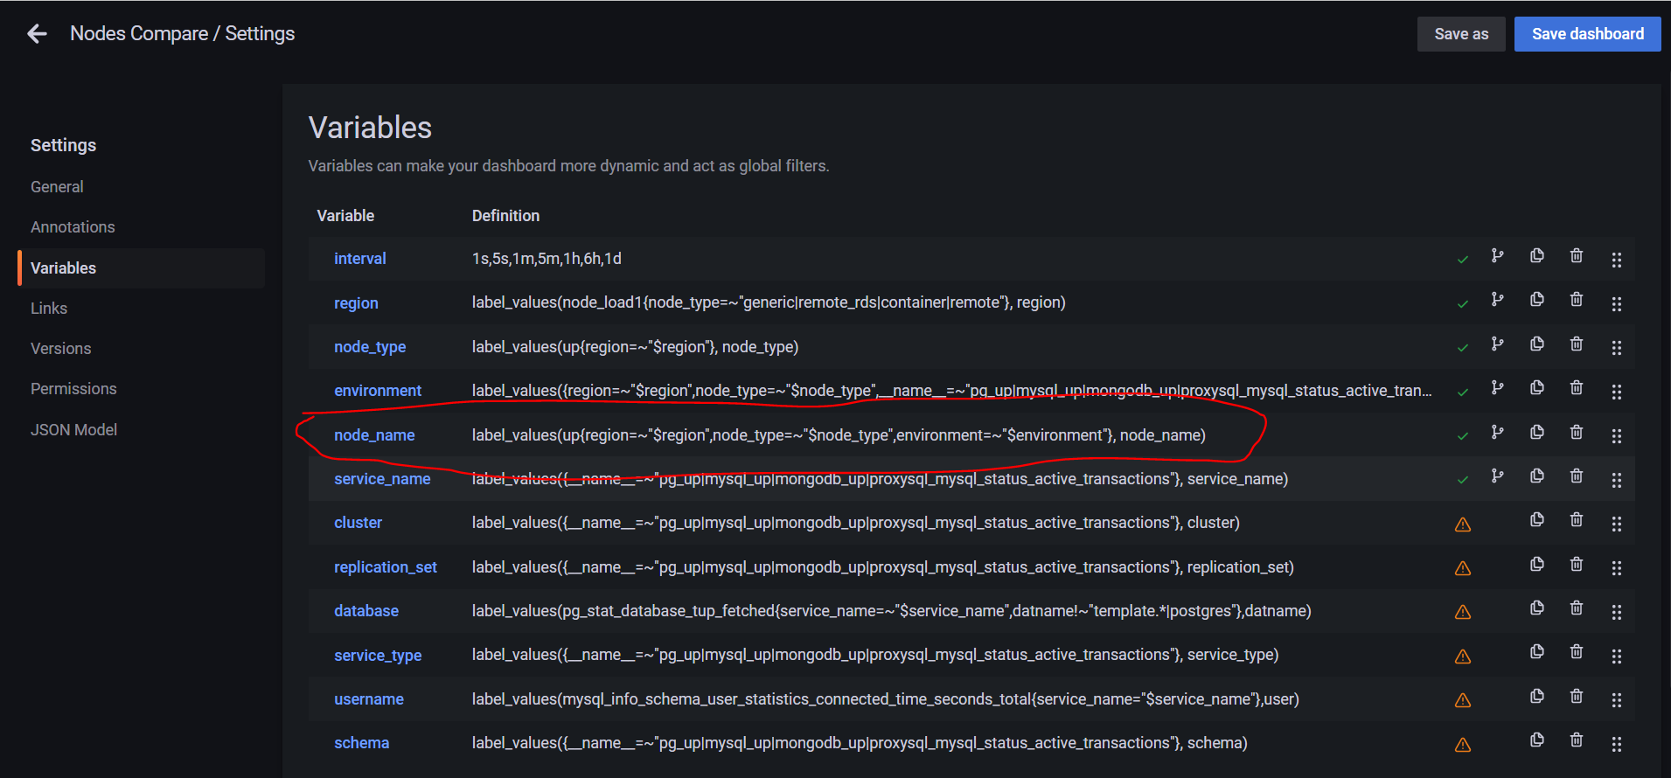
Task: Duplicate the schema variable
Action: (x=1536, y=740)
